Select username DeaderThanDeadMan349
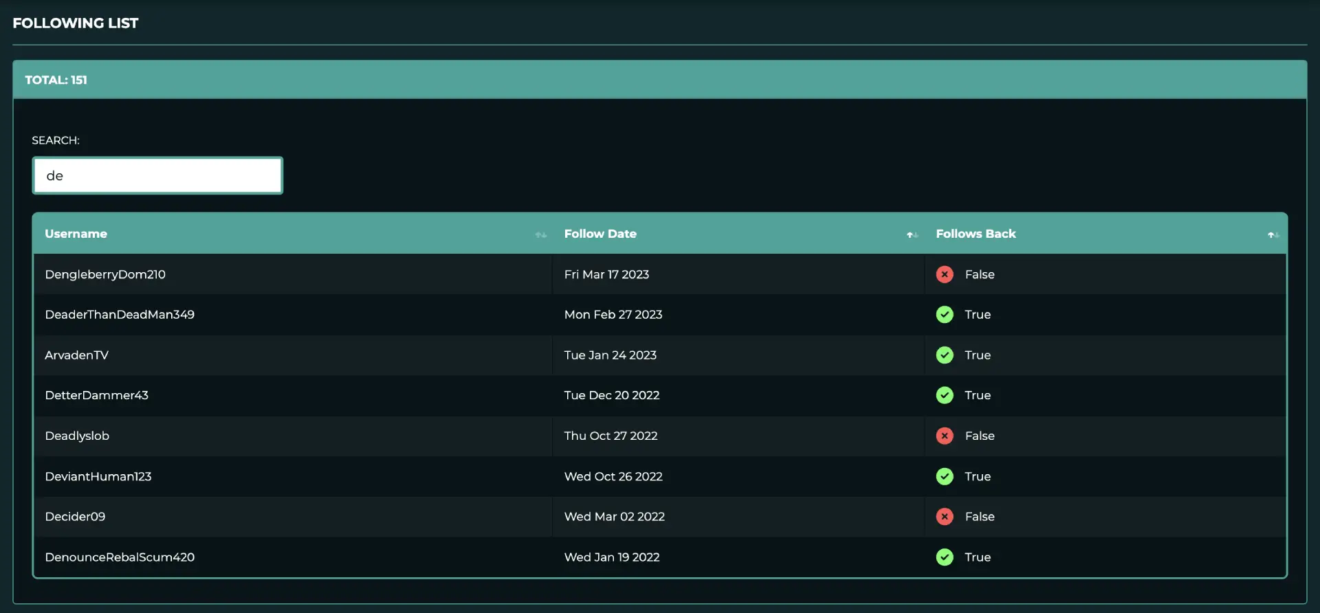The height and width of the screenshot is (613, 1320). coord(120,315)
